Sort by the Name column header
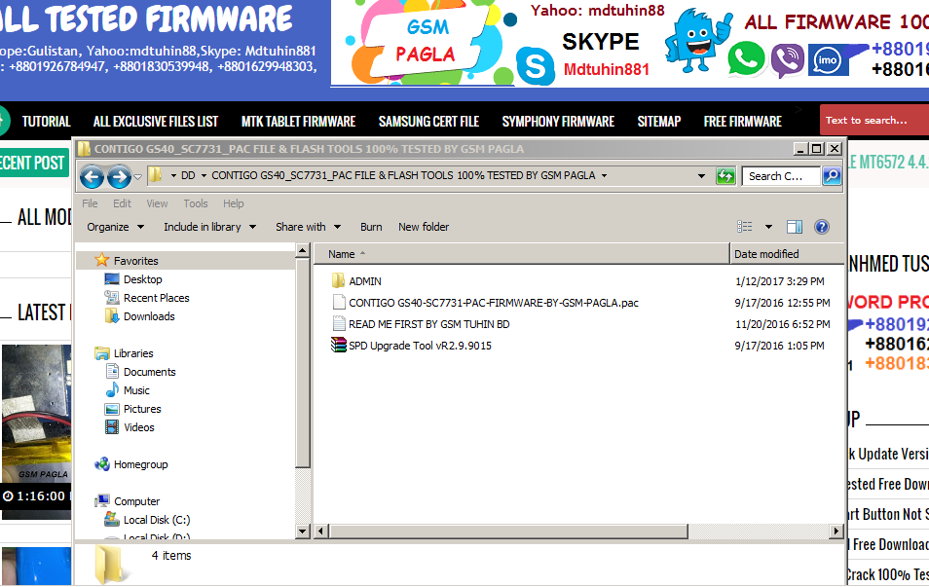 (521, 253)
